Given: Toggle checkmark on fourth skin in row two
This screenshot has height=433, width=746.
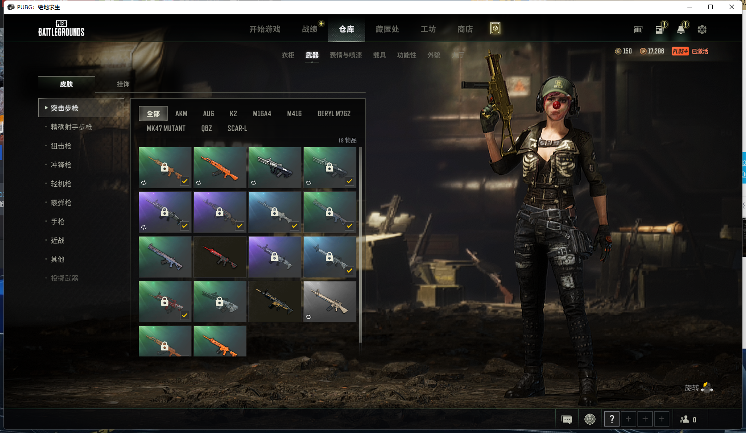Looking at the screenshot, I should pyautogui.click(x=349, y=226).
